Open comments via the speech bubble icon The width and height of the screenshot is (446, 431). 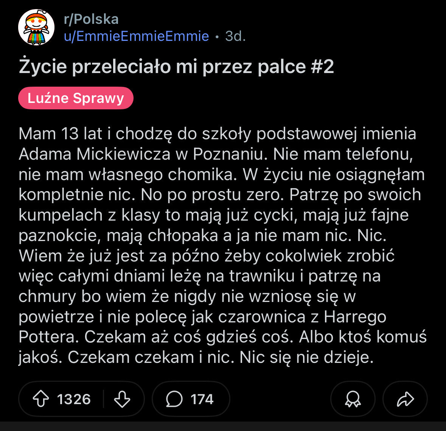click(x=174, y=399)
